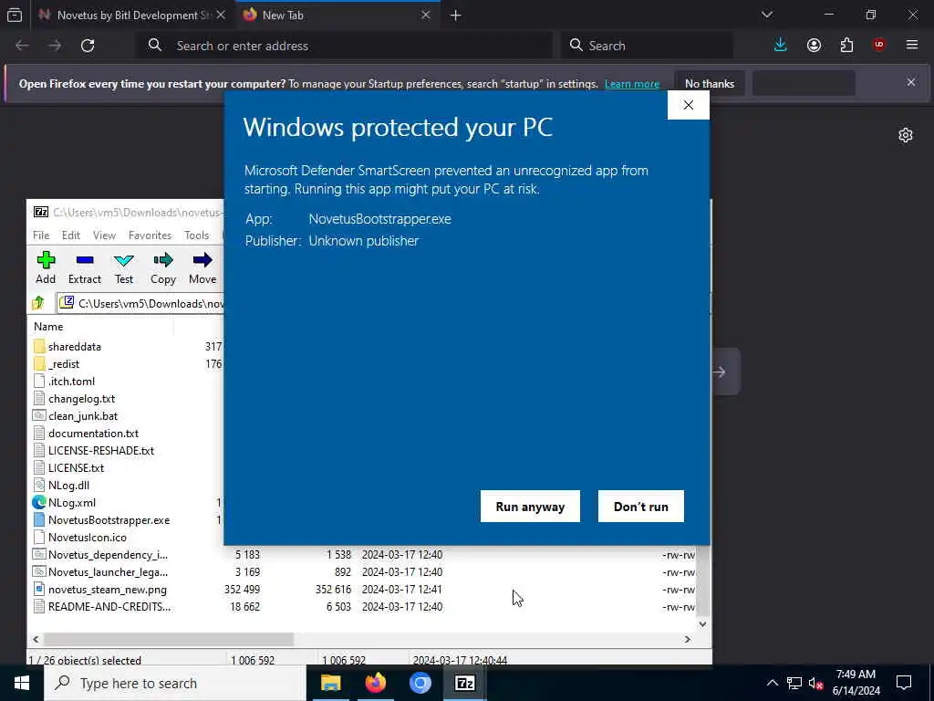This screenshot has height=701, width=934.
Task: Select the Novetus_dependency_i... file
Action: click(108, 554)
